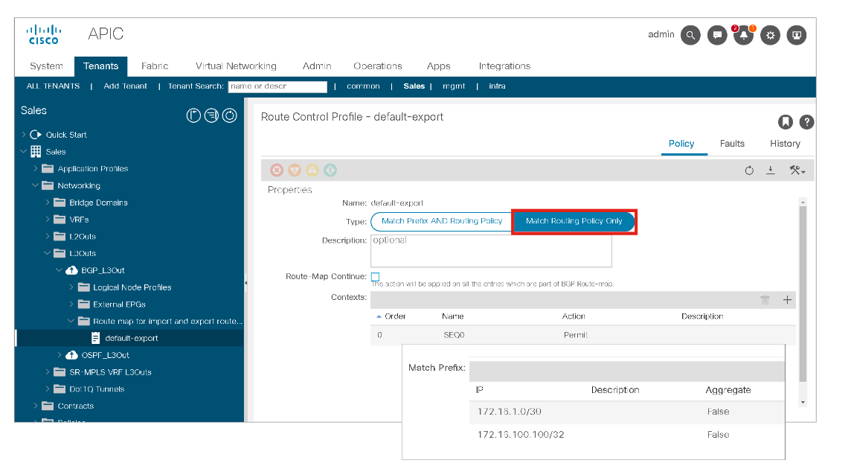Select Match Routing Policy Only type
Viewport: 851px width, 469px height.
(x=574, y=221)
